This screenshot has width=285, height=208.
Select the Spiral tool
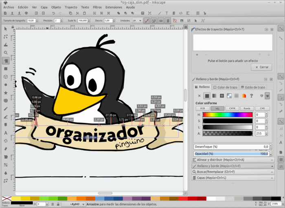tap(6, 101)
